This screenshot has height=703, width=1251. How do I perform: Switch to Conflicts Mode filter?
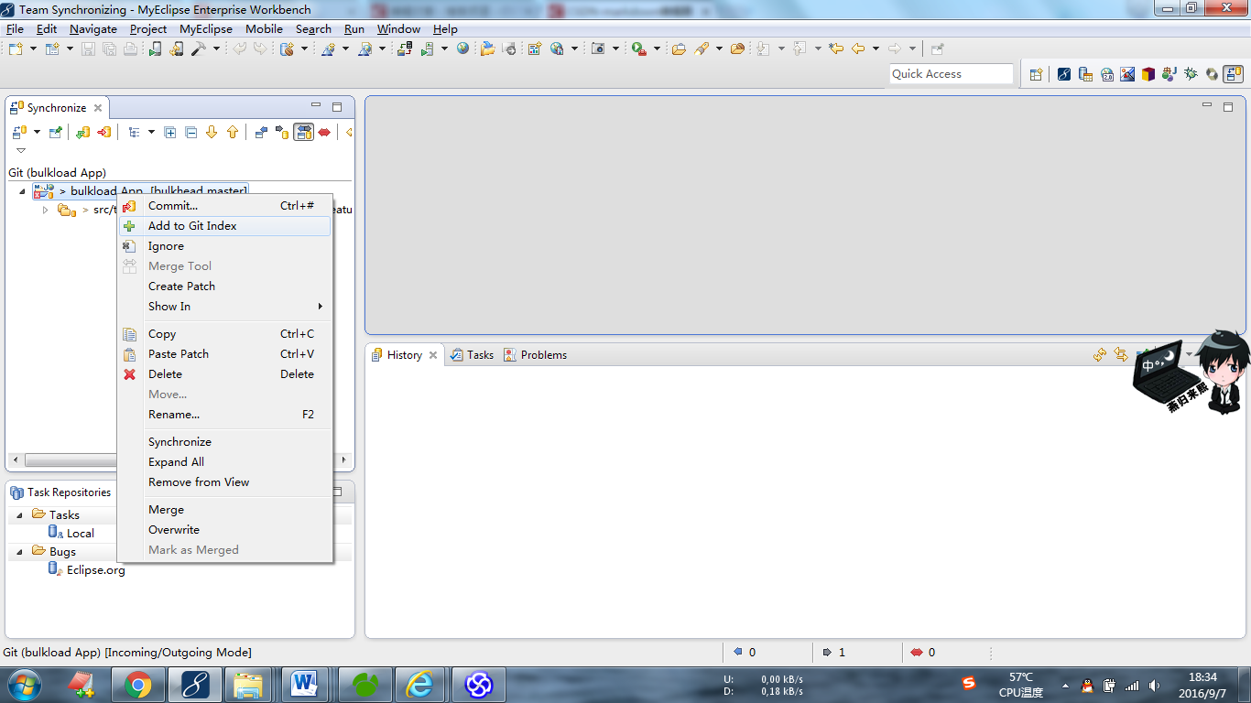click(x=324, y=133)
